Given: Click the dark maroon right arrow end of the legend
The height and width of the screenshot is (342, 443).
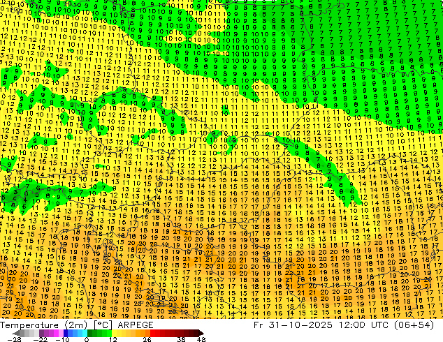Looking at the screenshot, I should click(201, 333).
